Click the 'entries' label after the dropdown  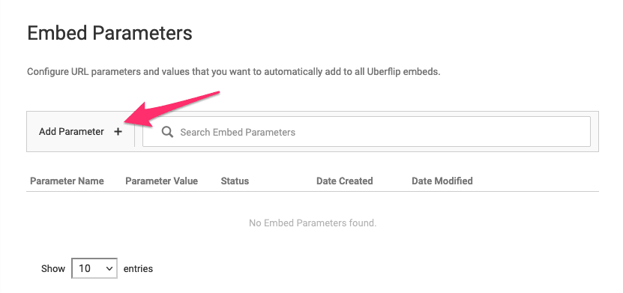click(x=138, y=269)
